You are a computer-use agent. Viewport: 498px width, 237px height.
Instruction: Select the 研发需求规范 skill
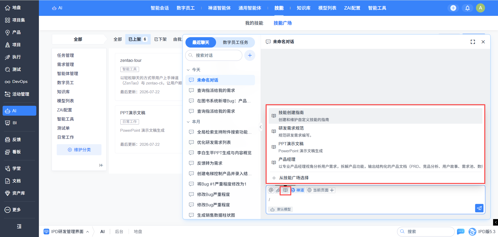tap(376, 131)
